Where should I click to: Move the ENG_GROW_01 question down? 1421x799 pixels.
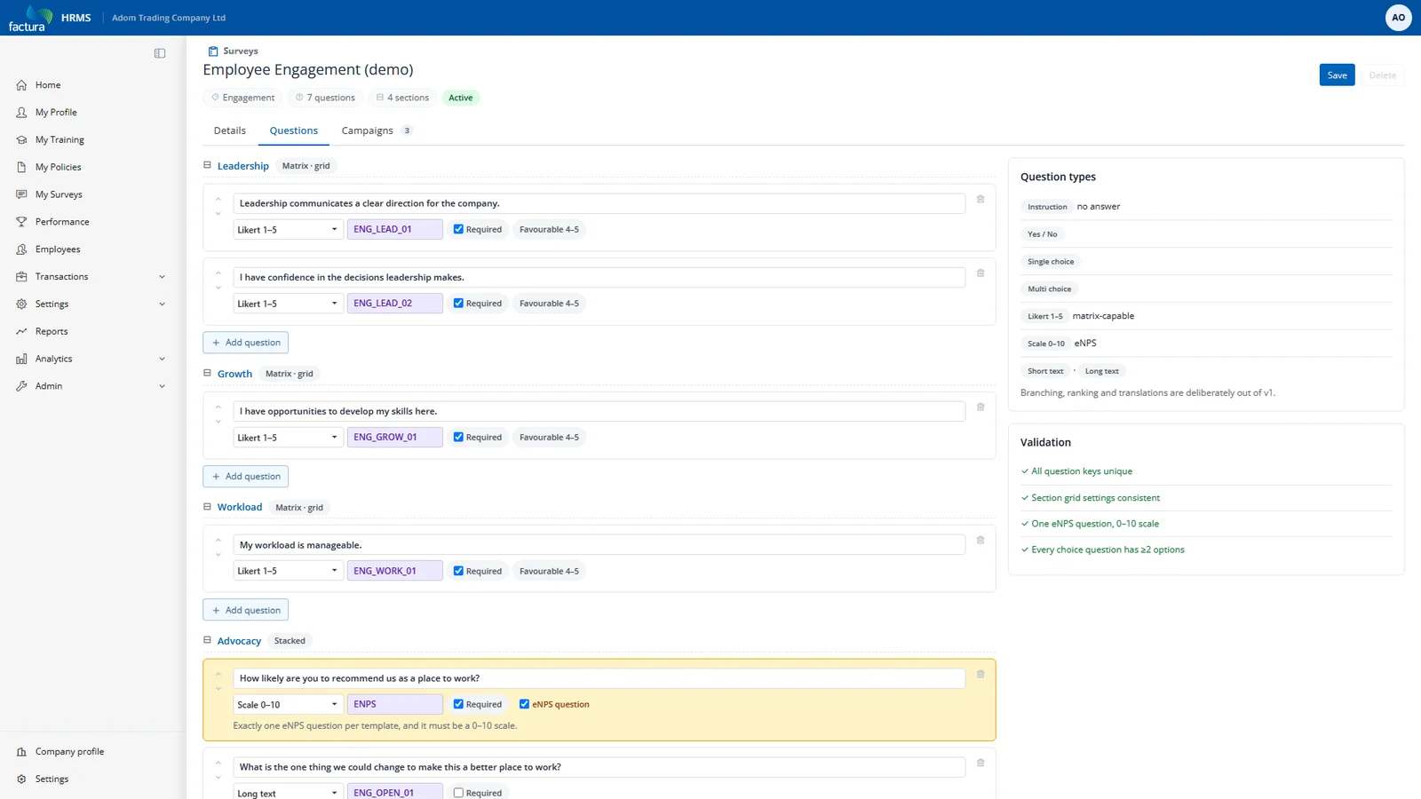[218, 422]
